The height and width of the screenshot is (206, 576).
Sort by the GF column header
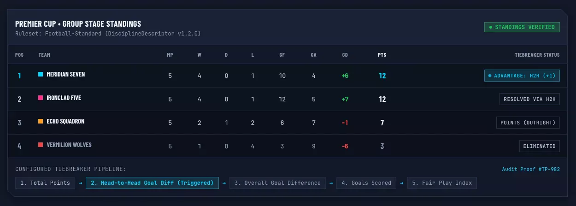(x=282, y=55)
